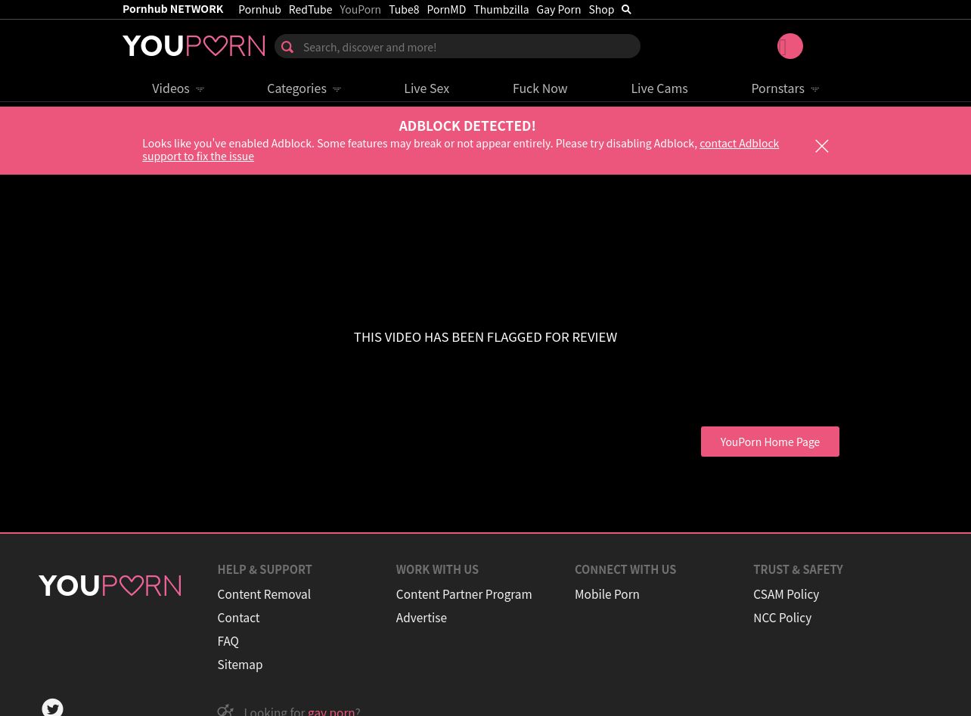Click the CONNECT WITH US heading

625,569
